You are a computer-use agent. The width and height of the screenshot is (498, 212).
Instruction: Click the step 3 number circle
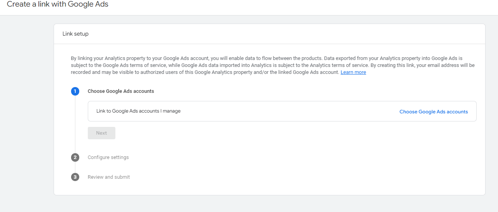75,177
